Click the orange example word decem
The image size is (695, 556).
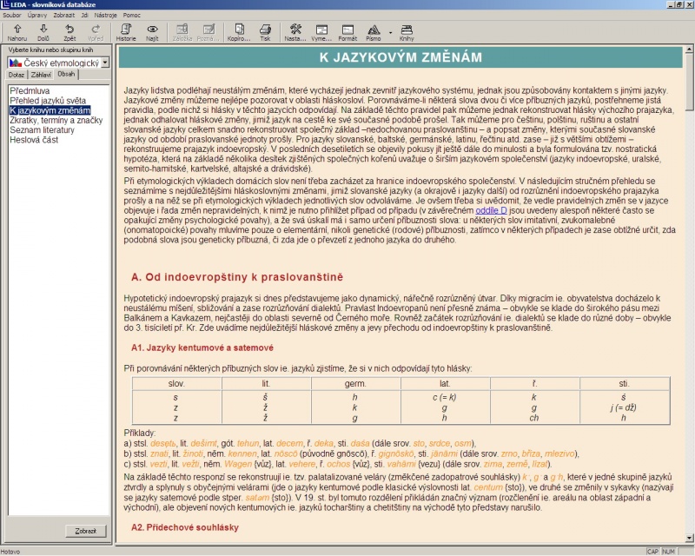click(x=289, y=443)
